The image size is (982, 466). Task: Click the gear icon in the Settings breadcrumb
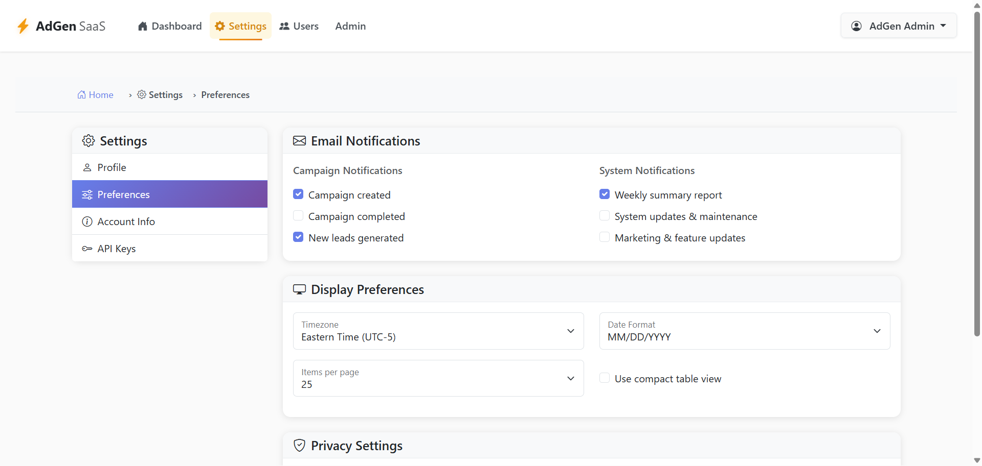pyautogui.click(x=142, y=94)
